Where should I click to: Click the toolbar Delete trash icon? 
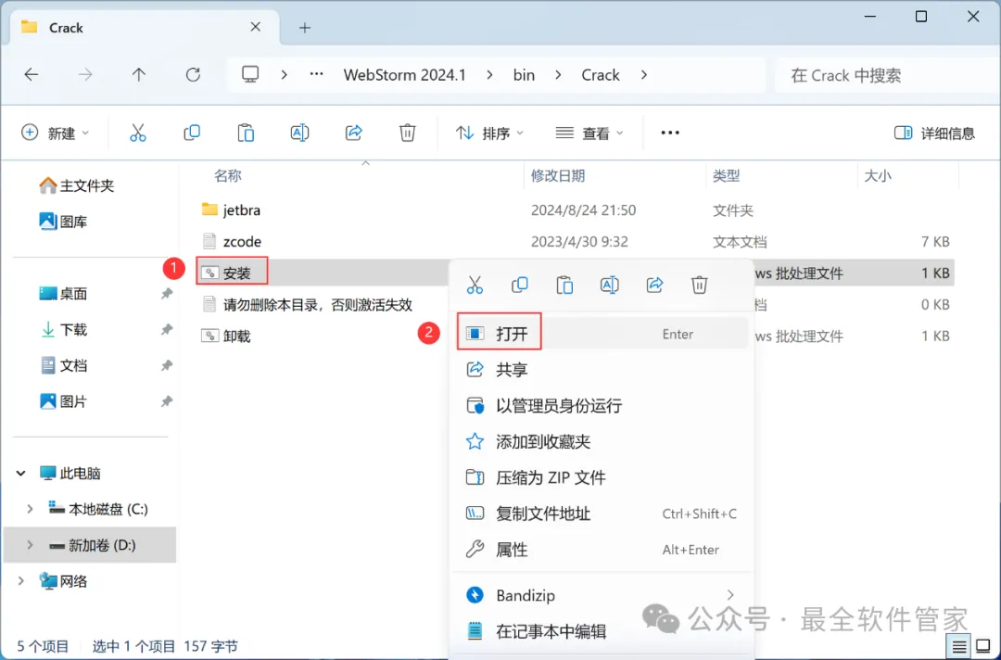tap(407, 133)
